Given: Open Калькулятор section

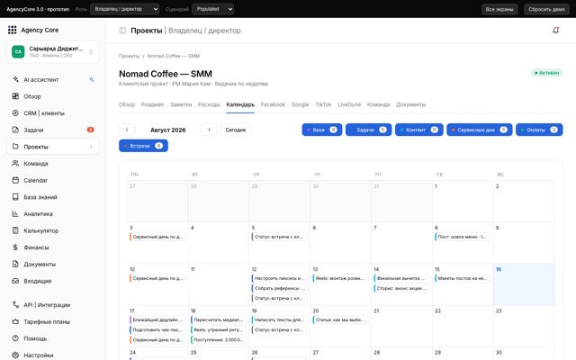Looking at the screenshot, I should [52, 230].
